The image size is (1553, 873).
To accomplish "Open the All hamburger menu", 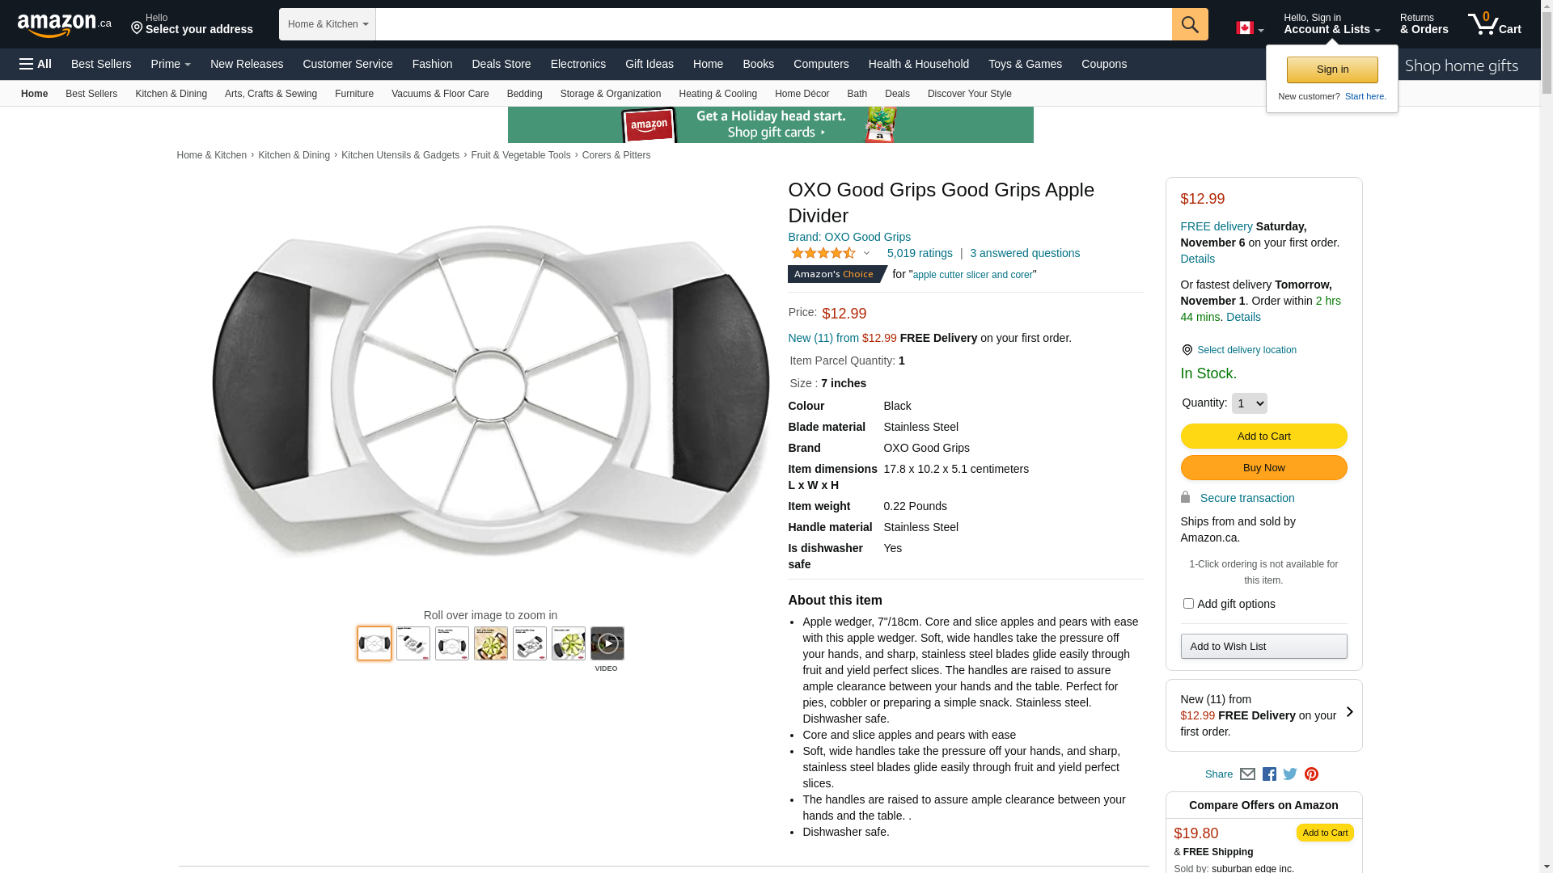I will [36, 64].
